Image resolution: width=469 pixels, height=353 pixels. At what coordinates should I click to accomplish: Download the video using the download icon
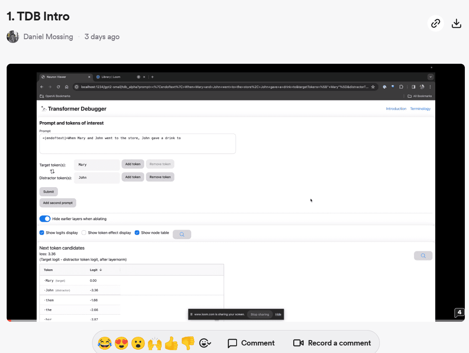tap(456, 23)
